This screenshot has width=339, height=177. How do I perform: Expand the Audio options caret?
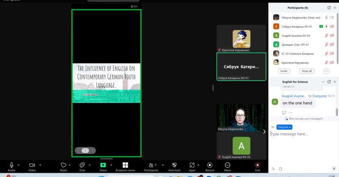click(x=19, y=165)
